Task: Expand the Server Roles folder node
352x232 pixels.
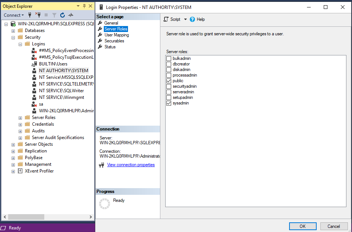Action: tap(20, 117)
